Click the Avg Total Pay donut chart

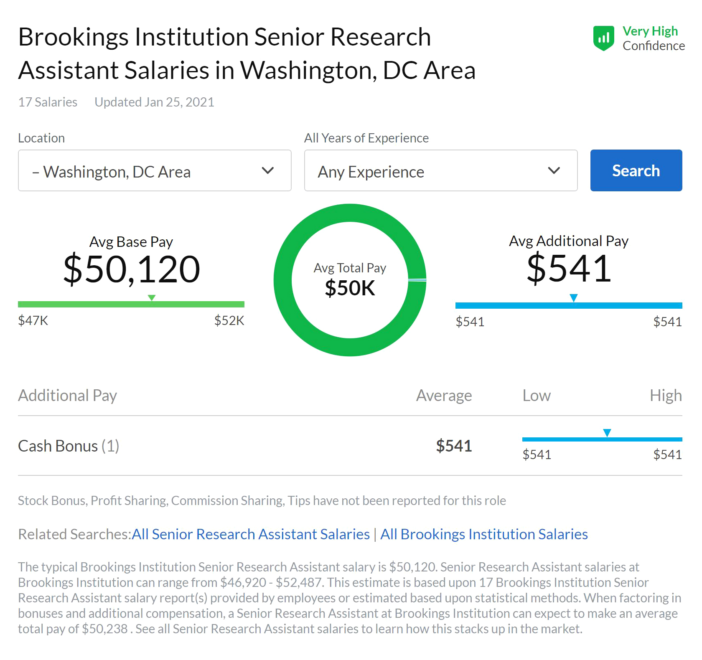click(x=350, y=280)
